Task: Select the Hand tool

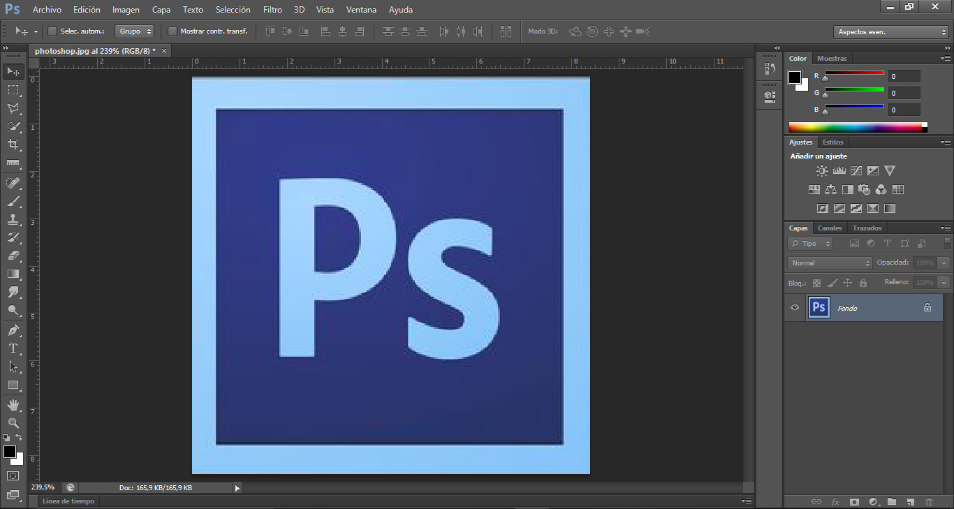Action: click(13, 404)
